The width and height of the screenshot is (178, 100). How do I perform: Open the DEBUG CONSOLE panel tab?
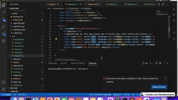78,63
